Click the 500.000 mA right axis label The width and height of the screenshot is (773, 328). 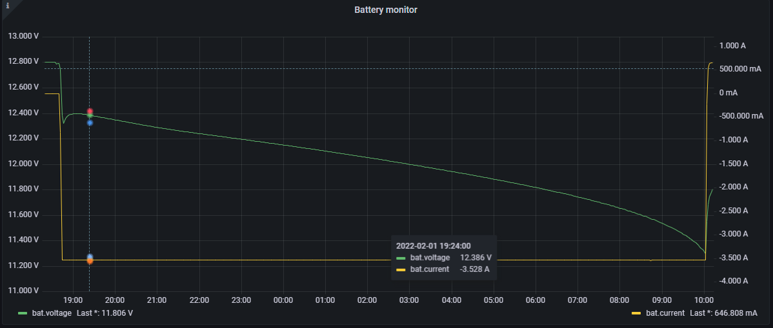pyautogui.click(x=741, y=70)
